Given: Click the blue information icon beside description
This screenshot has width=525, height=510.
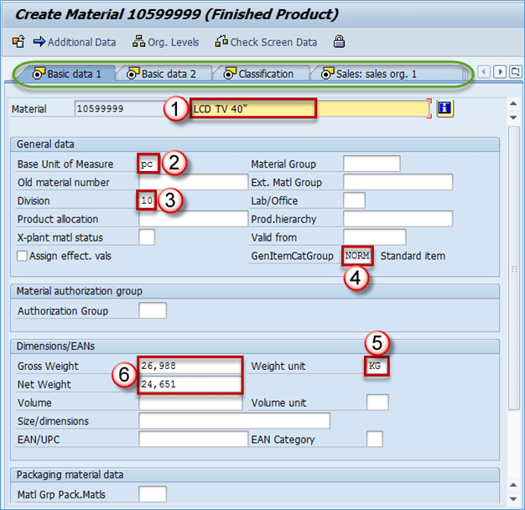Looking at the screenshot, I should coord(445,108).
